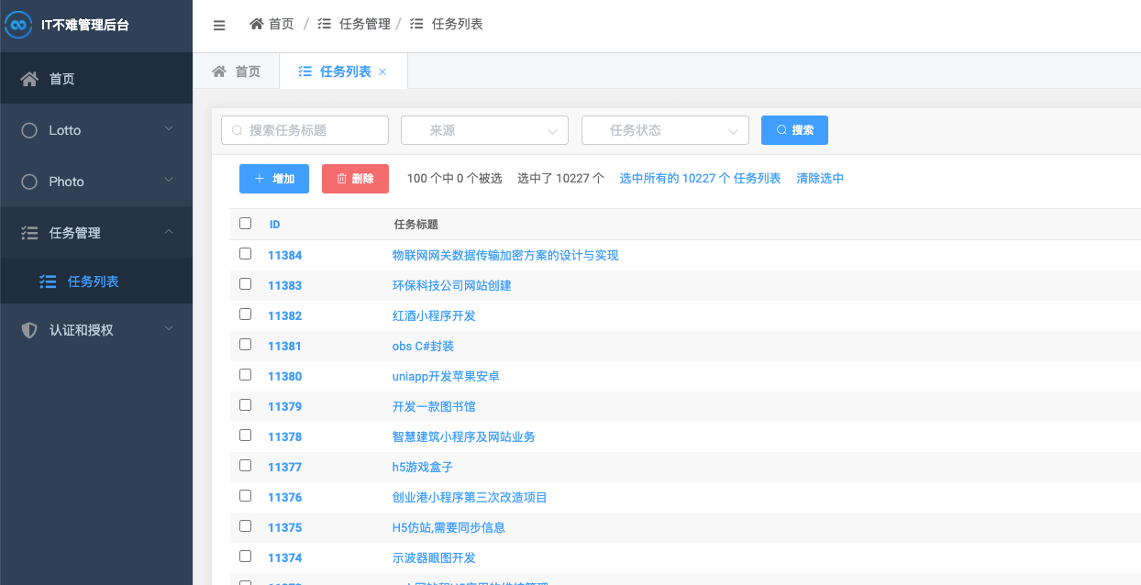Open task uniapp开发苹果安卓
The width and height of the screenshot is (1141, 585).
446,376
